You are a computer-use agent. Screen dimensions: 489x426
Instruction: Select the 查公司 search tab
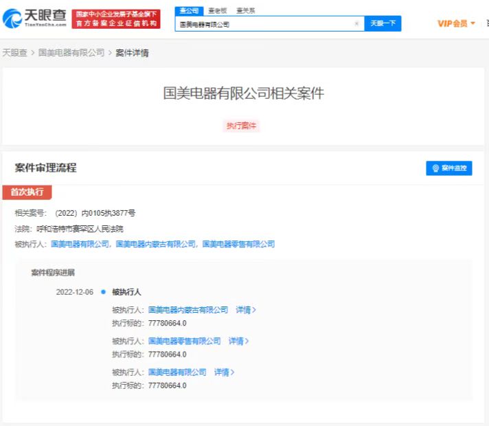tap(189, 10)
